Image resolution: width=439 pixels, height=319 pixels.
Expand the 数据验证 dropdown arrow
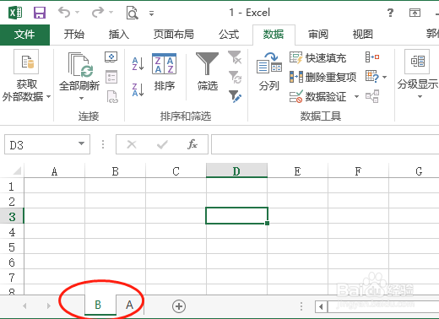coord(356,97)
